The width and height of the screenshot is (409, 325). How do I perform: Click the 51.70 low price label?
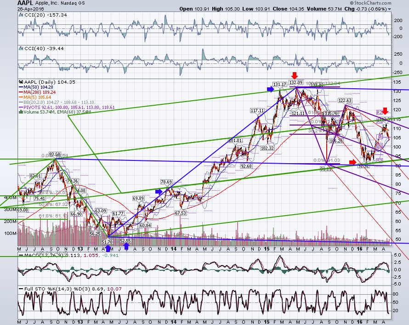click(x=107, y=242)
